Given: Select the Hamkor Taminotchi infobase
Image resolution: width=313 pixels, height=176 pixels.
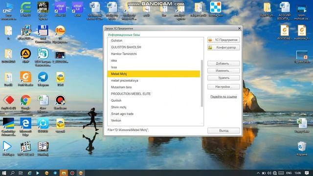Looking at the screenshot, I should (x=154, y=54).
